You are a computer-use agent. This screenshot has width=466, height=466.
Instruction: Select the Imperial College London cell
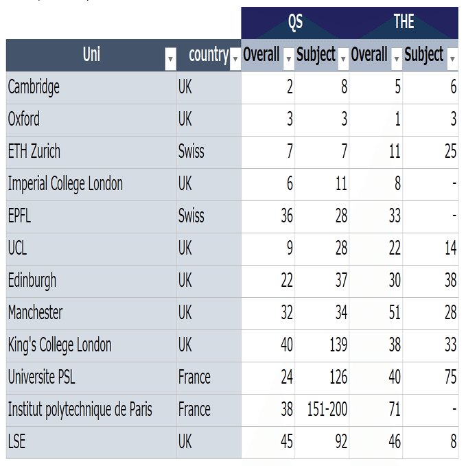tap(91, 184)
